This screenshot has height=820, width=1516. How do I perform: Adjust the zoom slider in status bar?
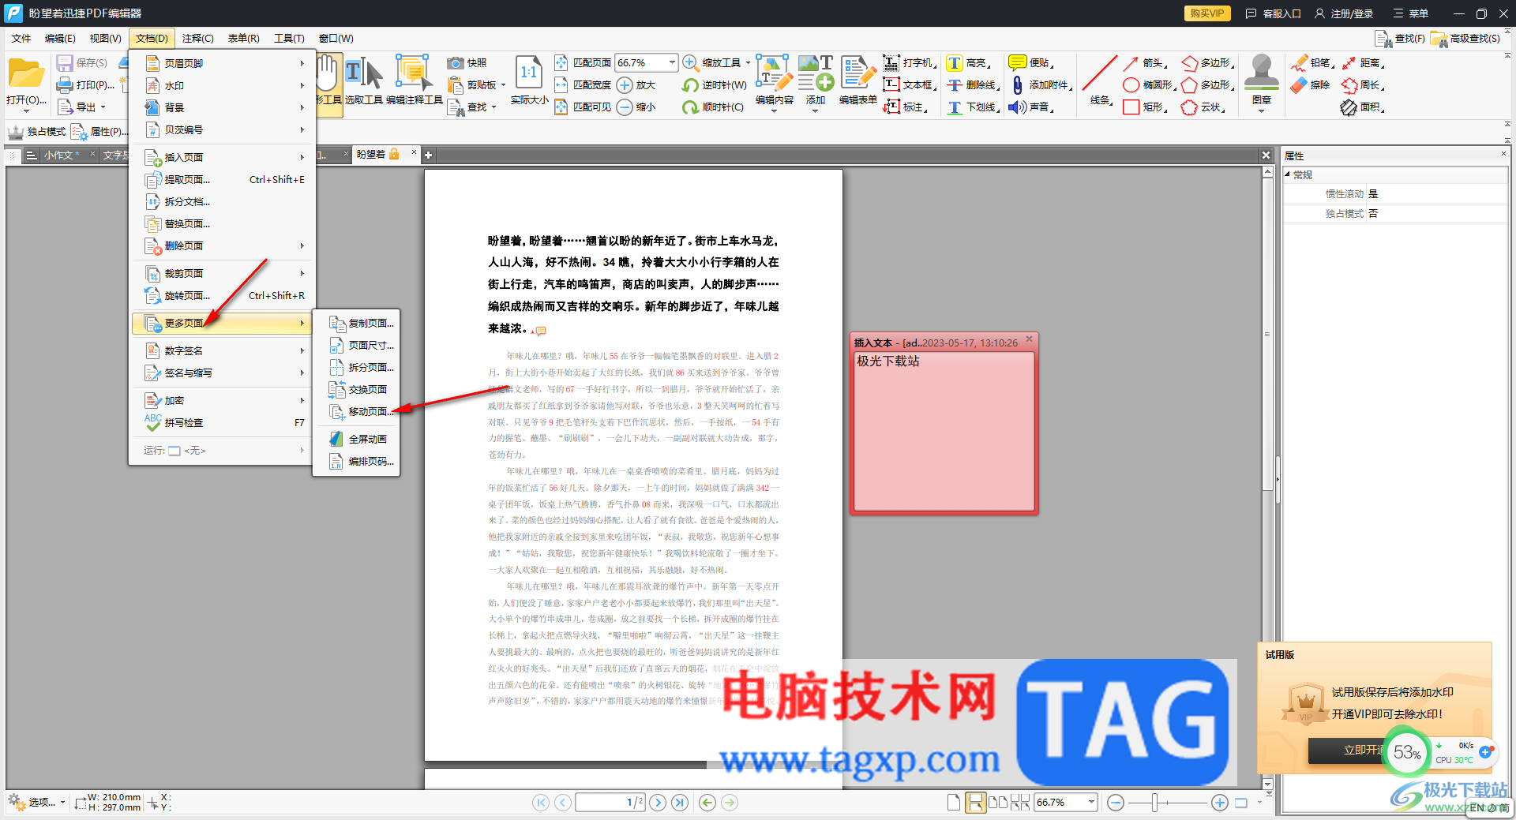1155,803
